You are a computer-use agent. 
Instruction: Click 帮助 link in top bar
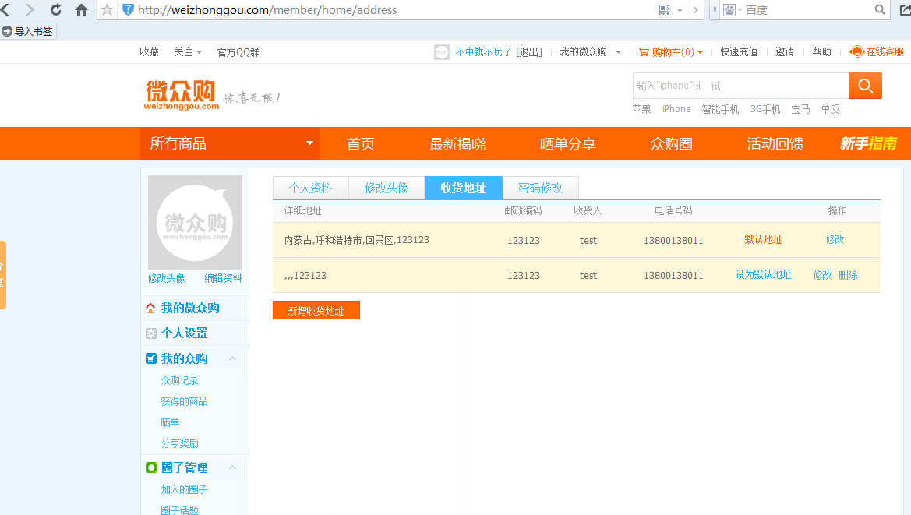tap(821, 51)
